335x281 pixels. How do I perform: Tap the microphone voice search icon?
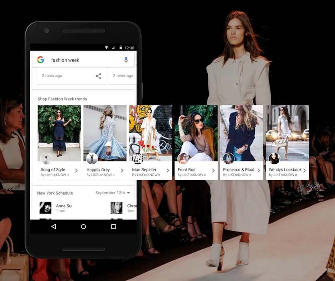coord(126,60)
